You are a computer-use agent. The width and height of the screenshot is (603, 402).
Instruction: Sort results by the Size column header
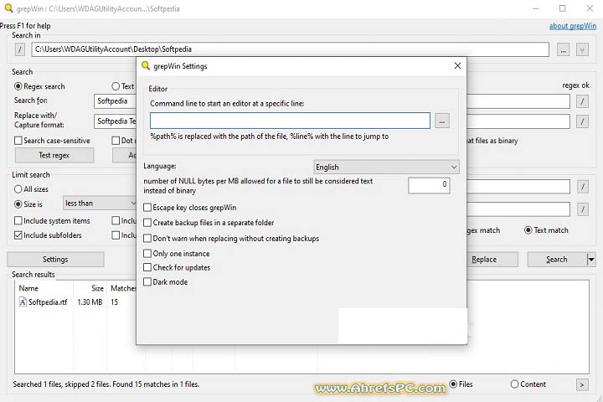pos(90,288)
